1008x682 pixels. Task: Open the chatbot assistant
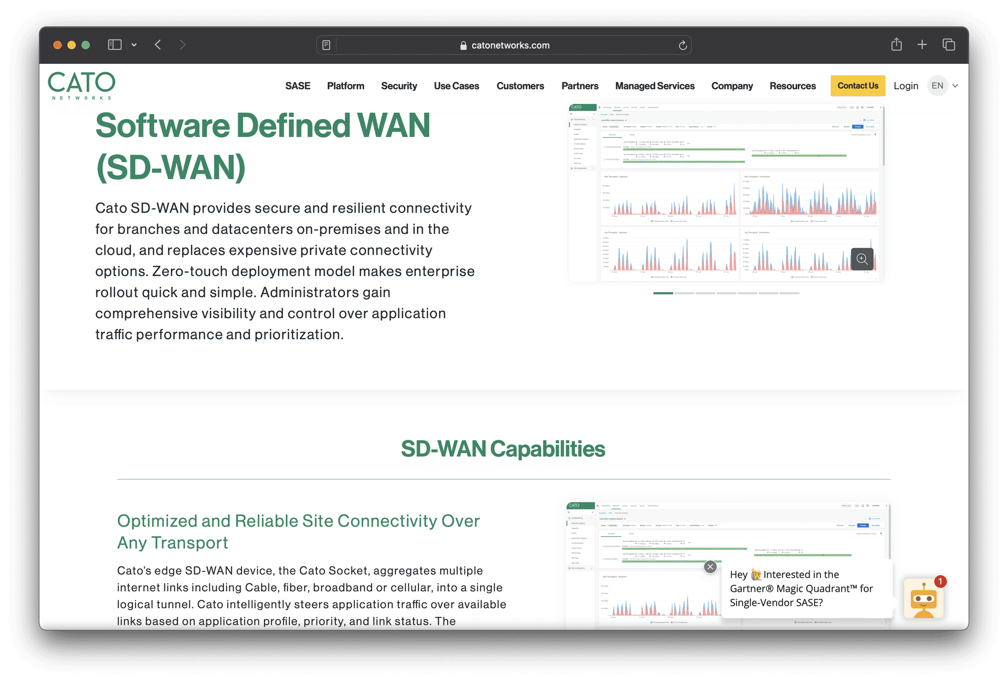924,597
